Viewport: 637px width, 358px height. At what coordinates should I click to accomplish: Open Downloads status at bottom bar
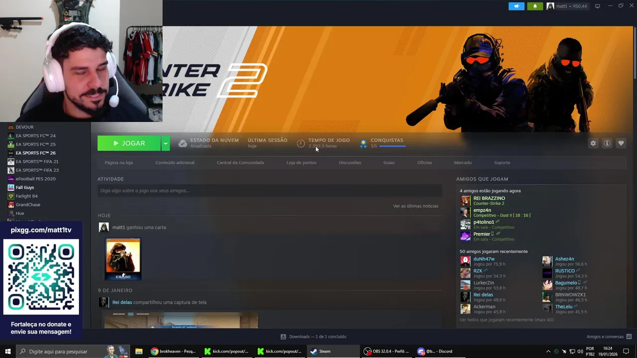coord(314,337)
